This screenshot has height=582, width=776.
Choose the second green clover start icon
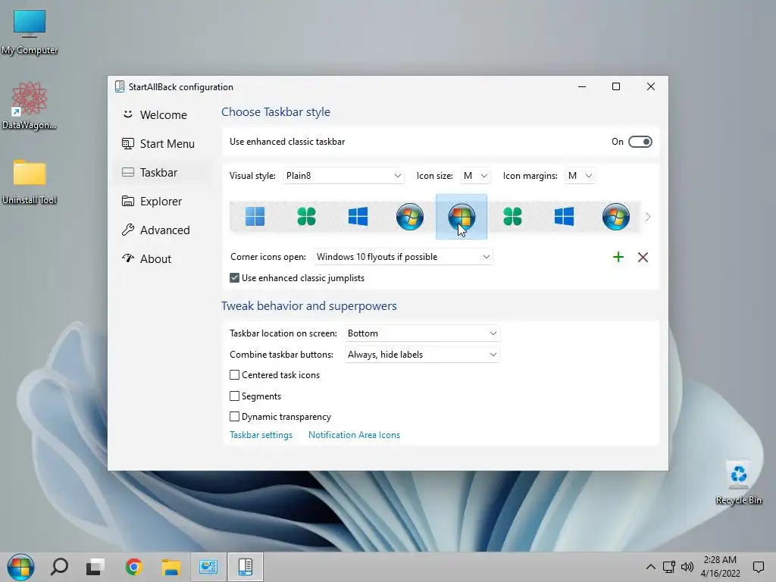pos(513,216)
